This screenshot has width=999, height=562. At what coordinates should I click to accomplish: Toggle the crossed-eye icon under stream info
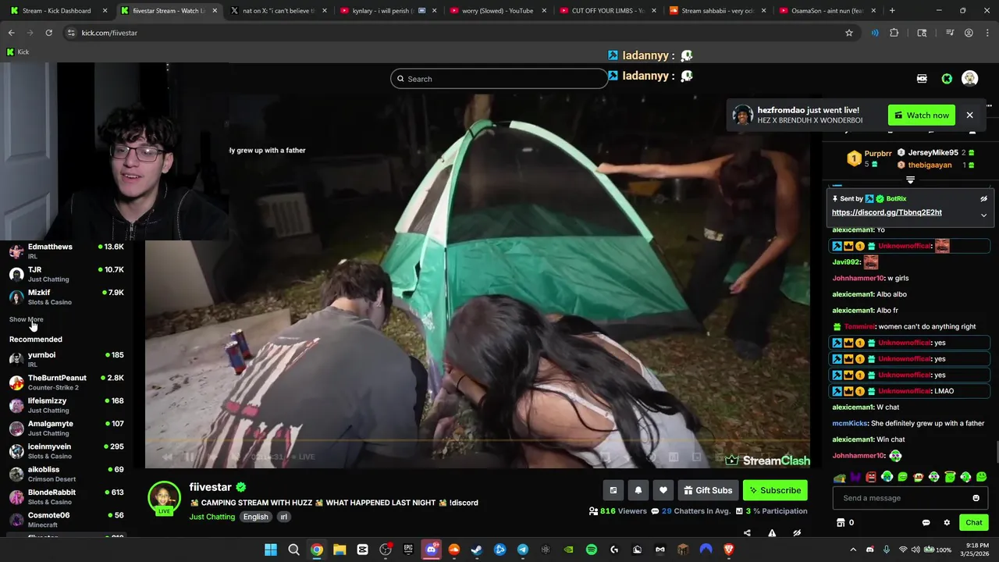[x=797, y=533]
